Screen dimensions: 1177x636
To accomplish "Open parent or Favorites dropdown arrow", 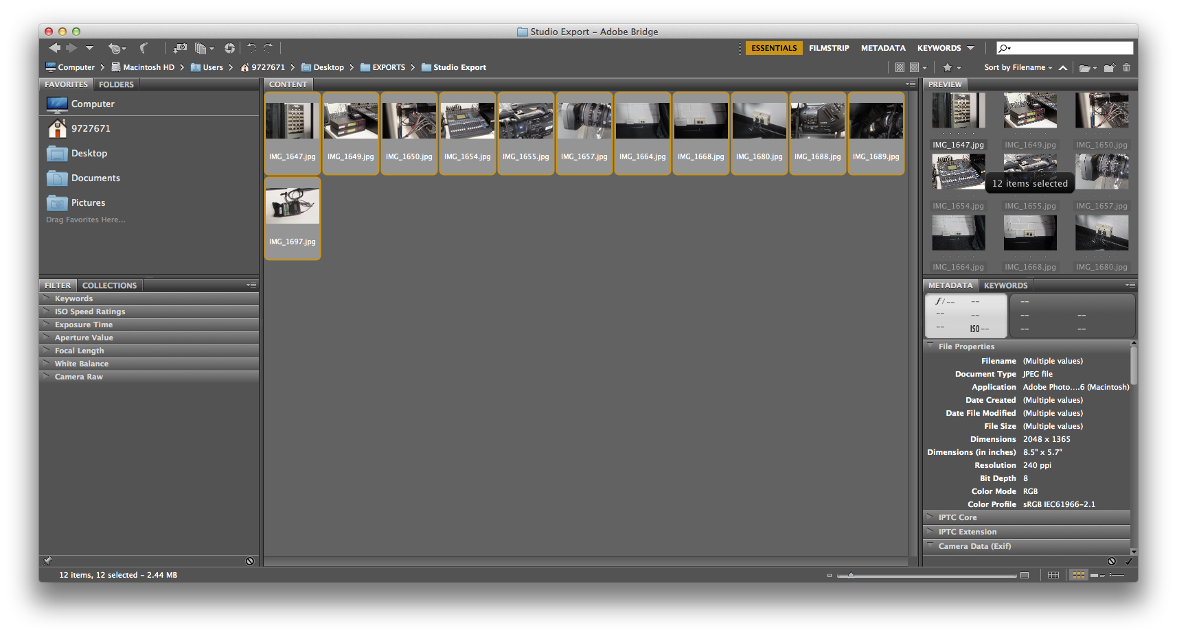I will click(89, 48).
